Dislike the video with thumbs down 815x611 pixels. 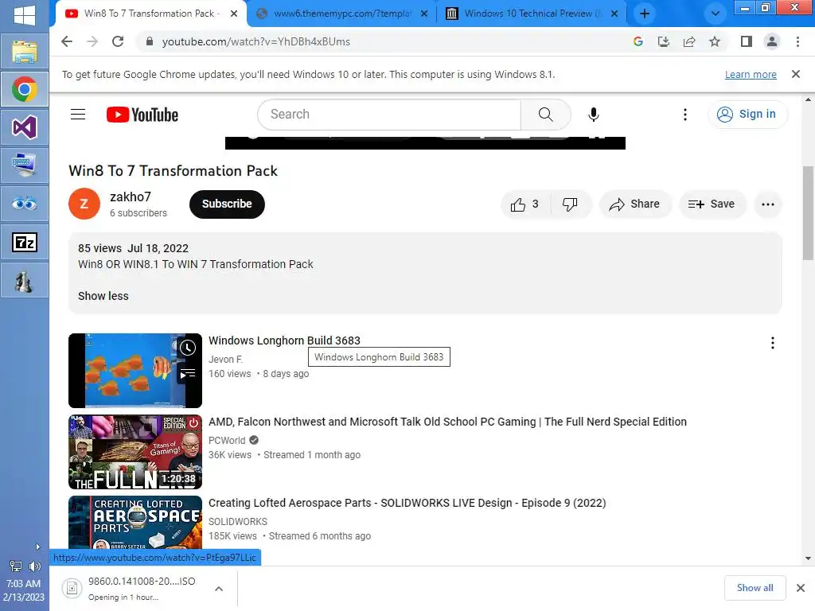(x=571, y=204)
